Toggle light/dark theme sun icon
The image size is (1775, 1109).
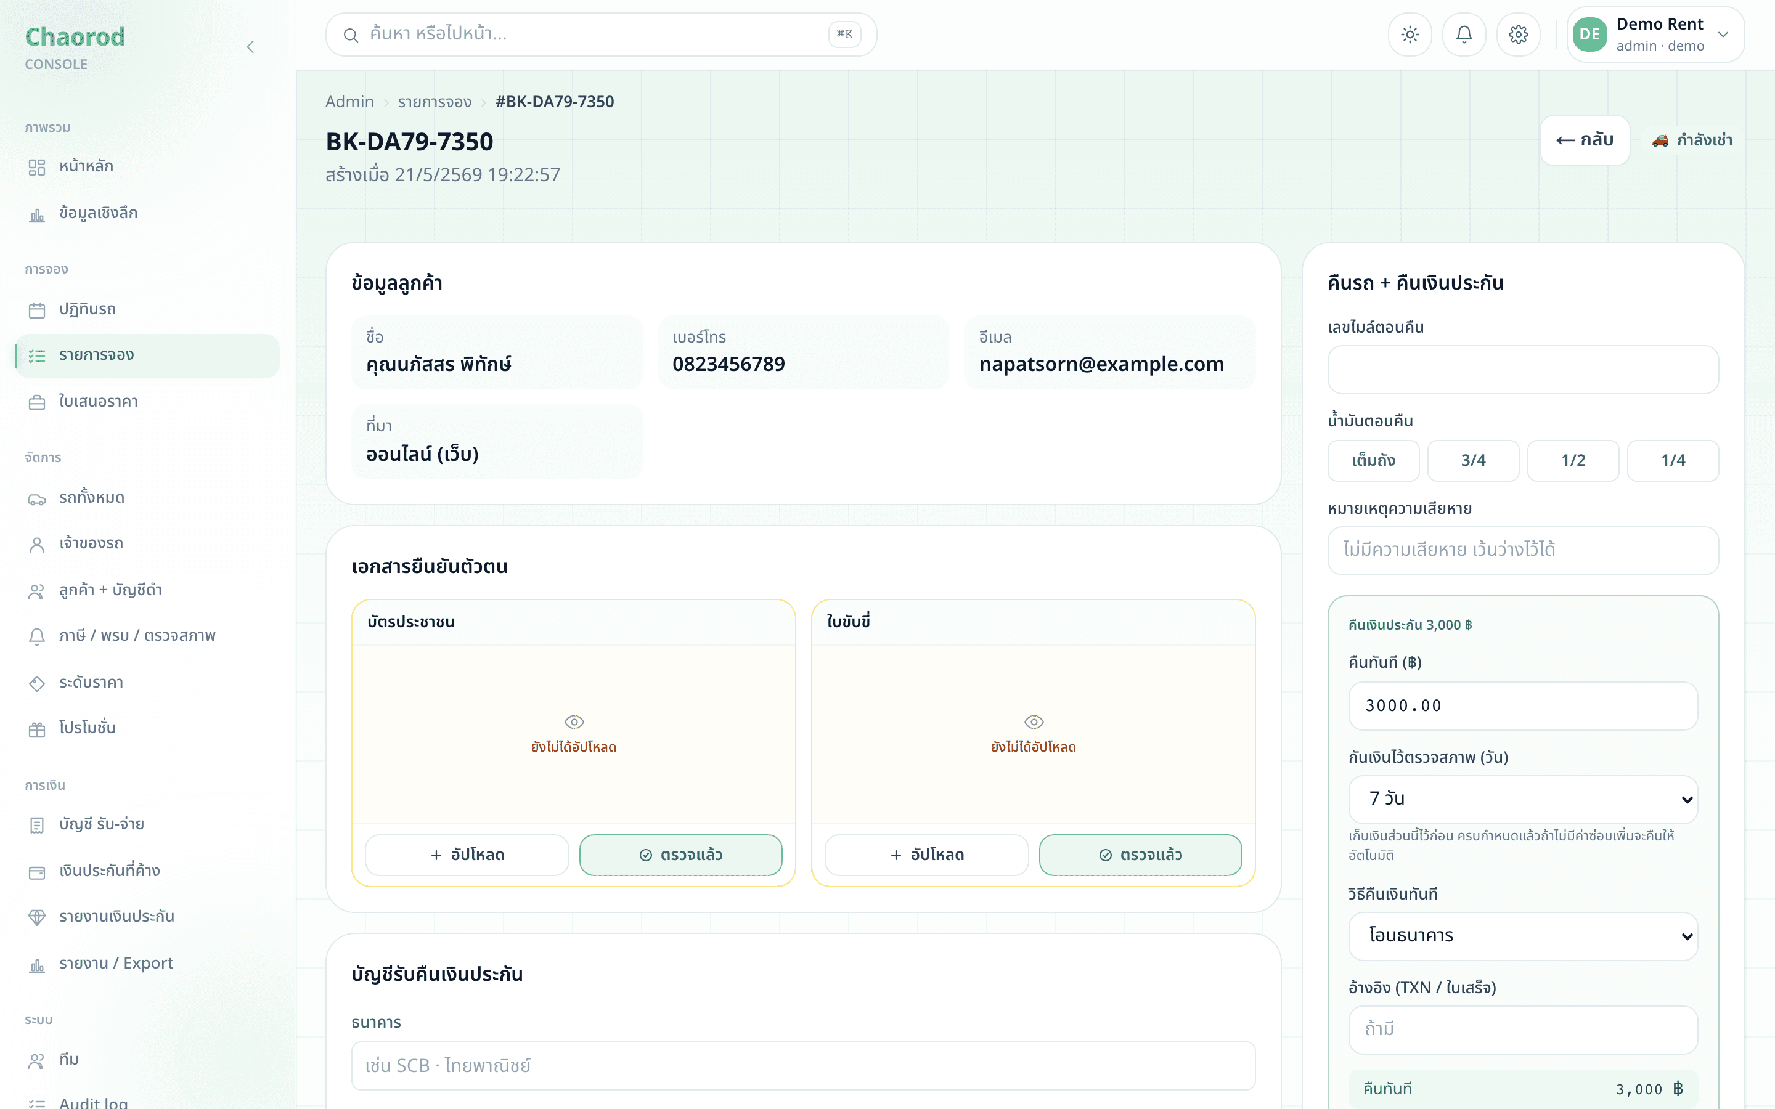pyautogui.click(x=1410, y=35)
